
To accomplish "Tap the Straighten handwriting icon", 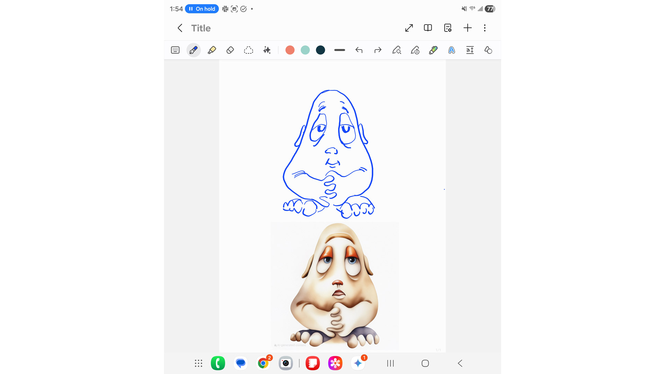I will click(x=470, y=50).
